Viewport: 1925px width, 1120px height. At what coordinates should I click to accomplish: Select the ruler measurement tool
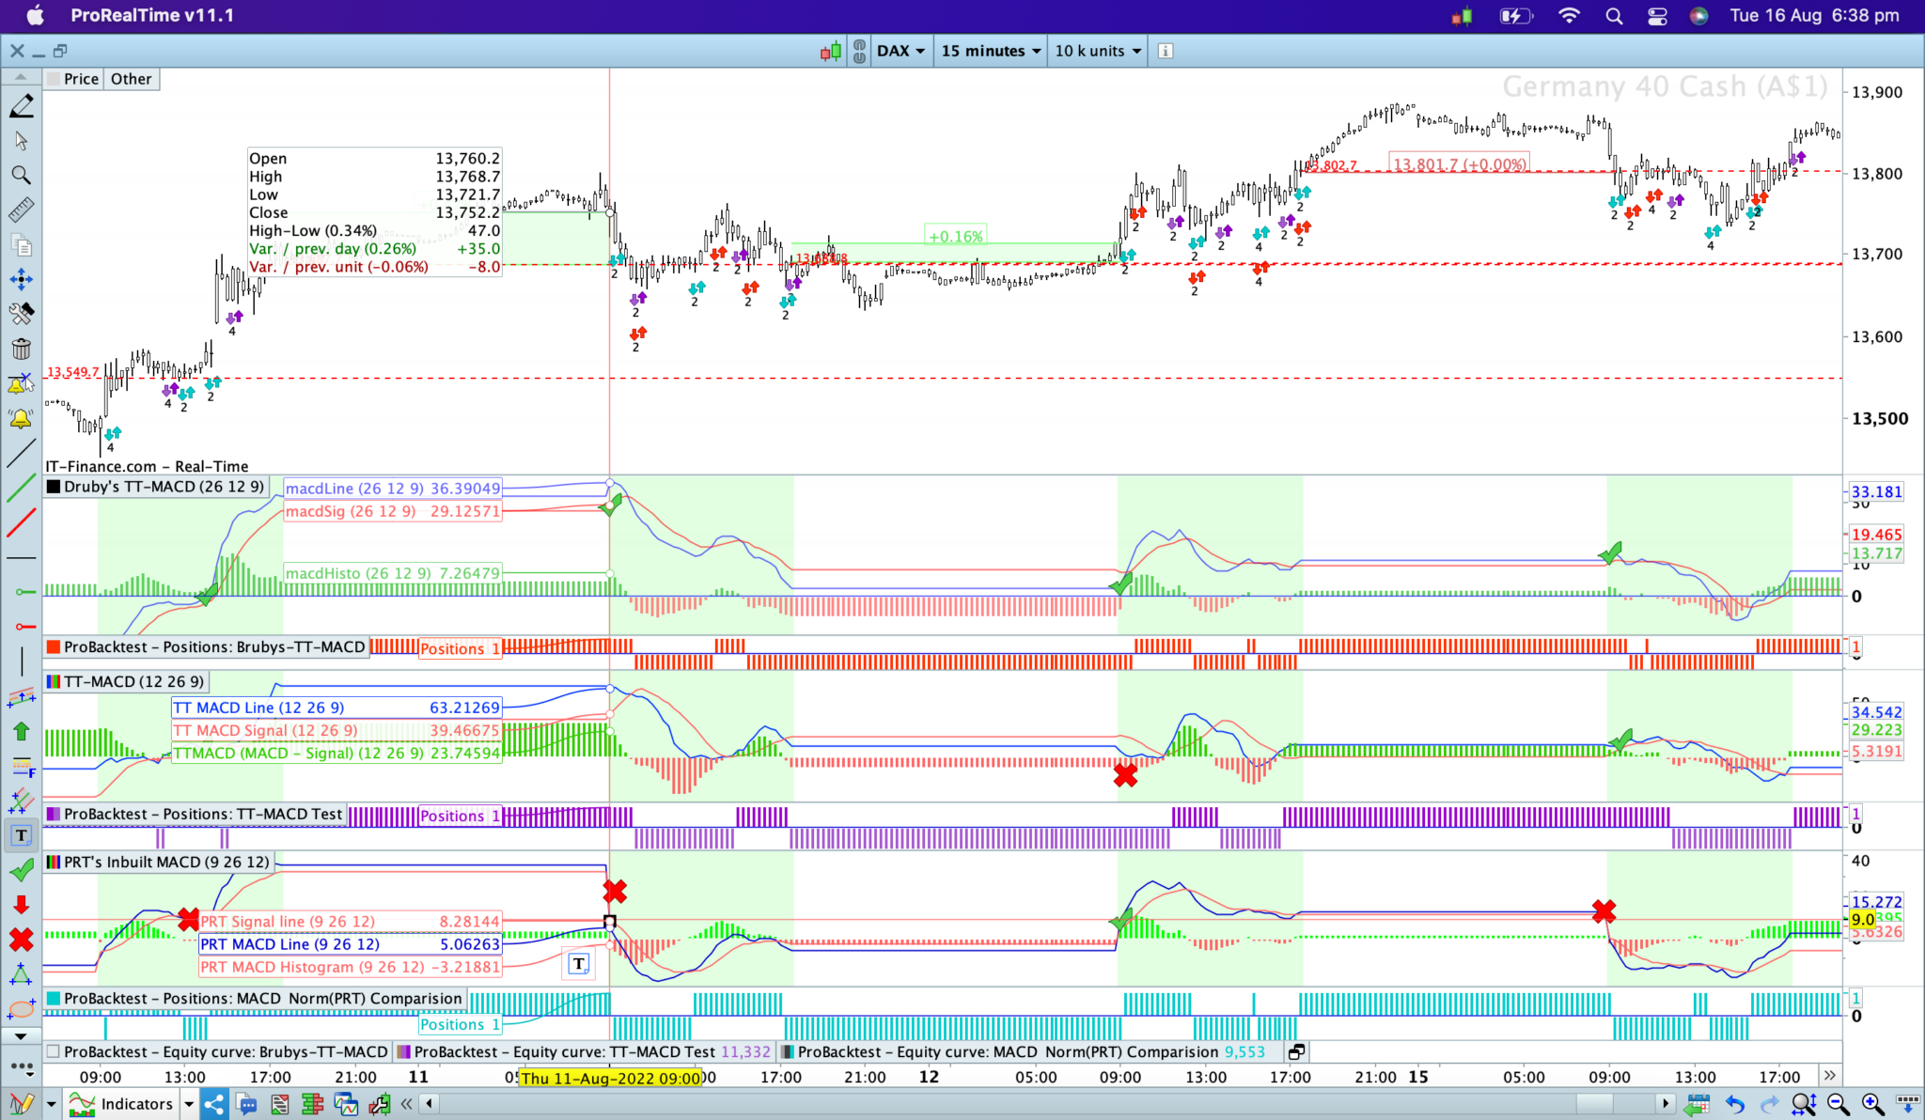click(21, 210)
